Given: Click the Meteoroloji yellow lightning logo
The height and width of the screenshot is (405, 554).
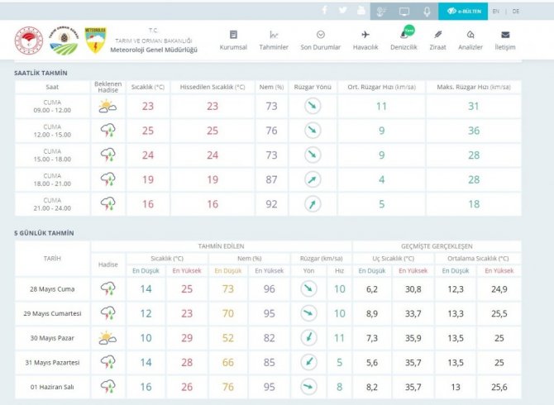Looking at the screenshot, I should (96, 41).
